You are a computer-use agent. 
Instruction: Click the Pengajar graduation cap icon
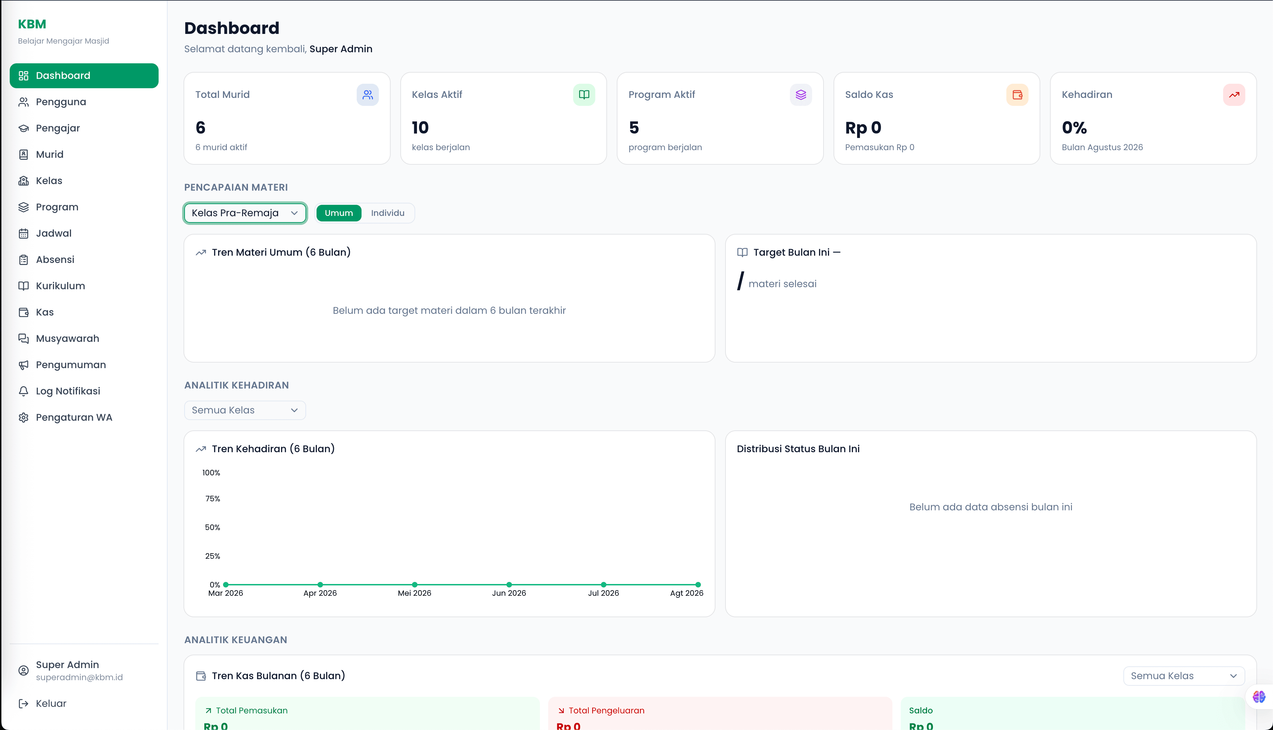23,128
